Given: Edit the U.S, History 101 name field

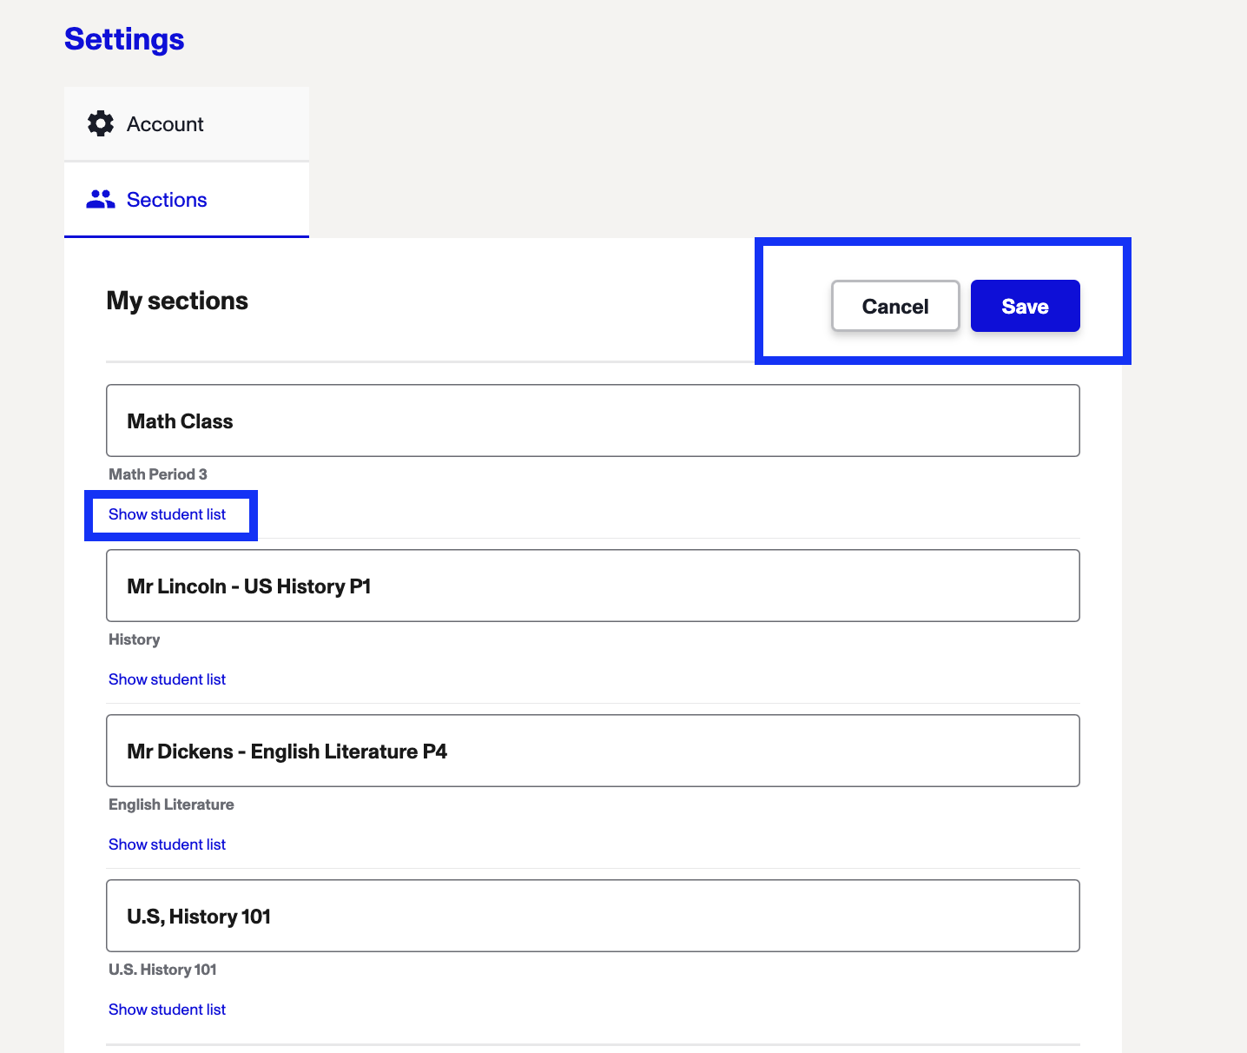Looking at the screenshot, I should coord(593,916).
